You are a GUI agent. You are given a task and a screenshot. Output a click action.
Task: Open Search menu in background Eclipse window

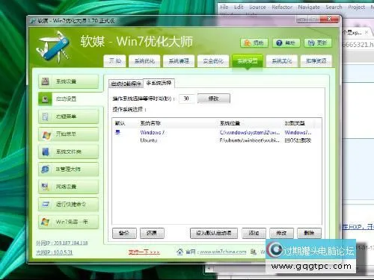[x=334, y=7]
